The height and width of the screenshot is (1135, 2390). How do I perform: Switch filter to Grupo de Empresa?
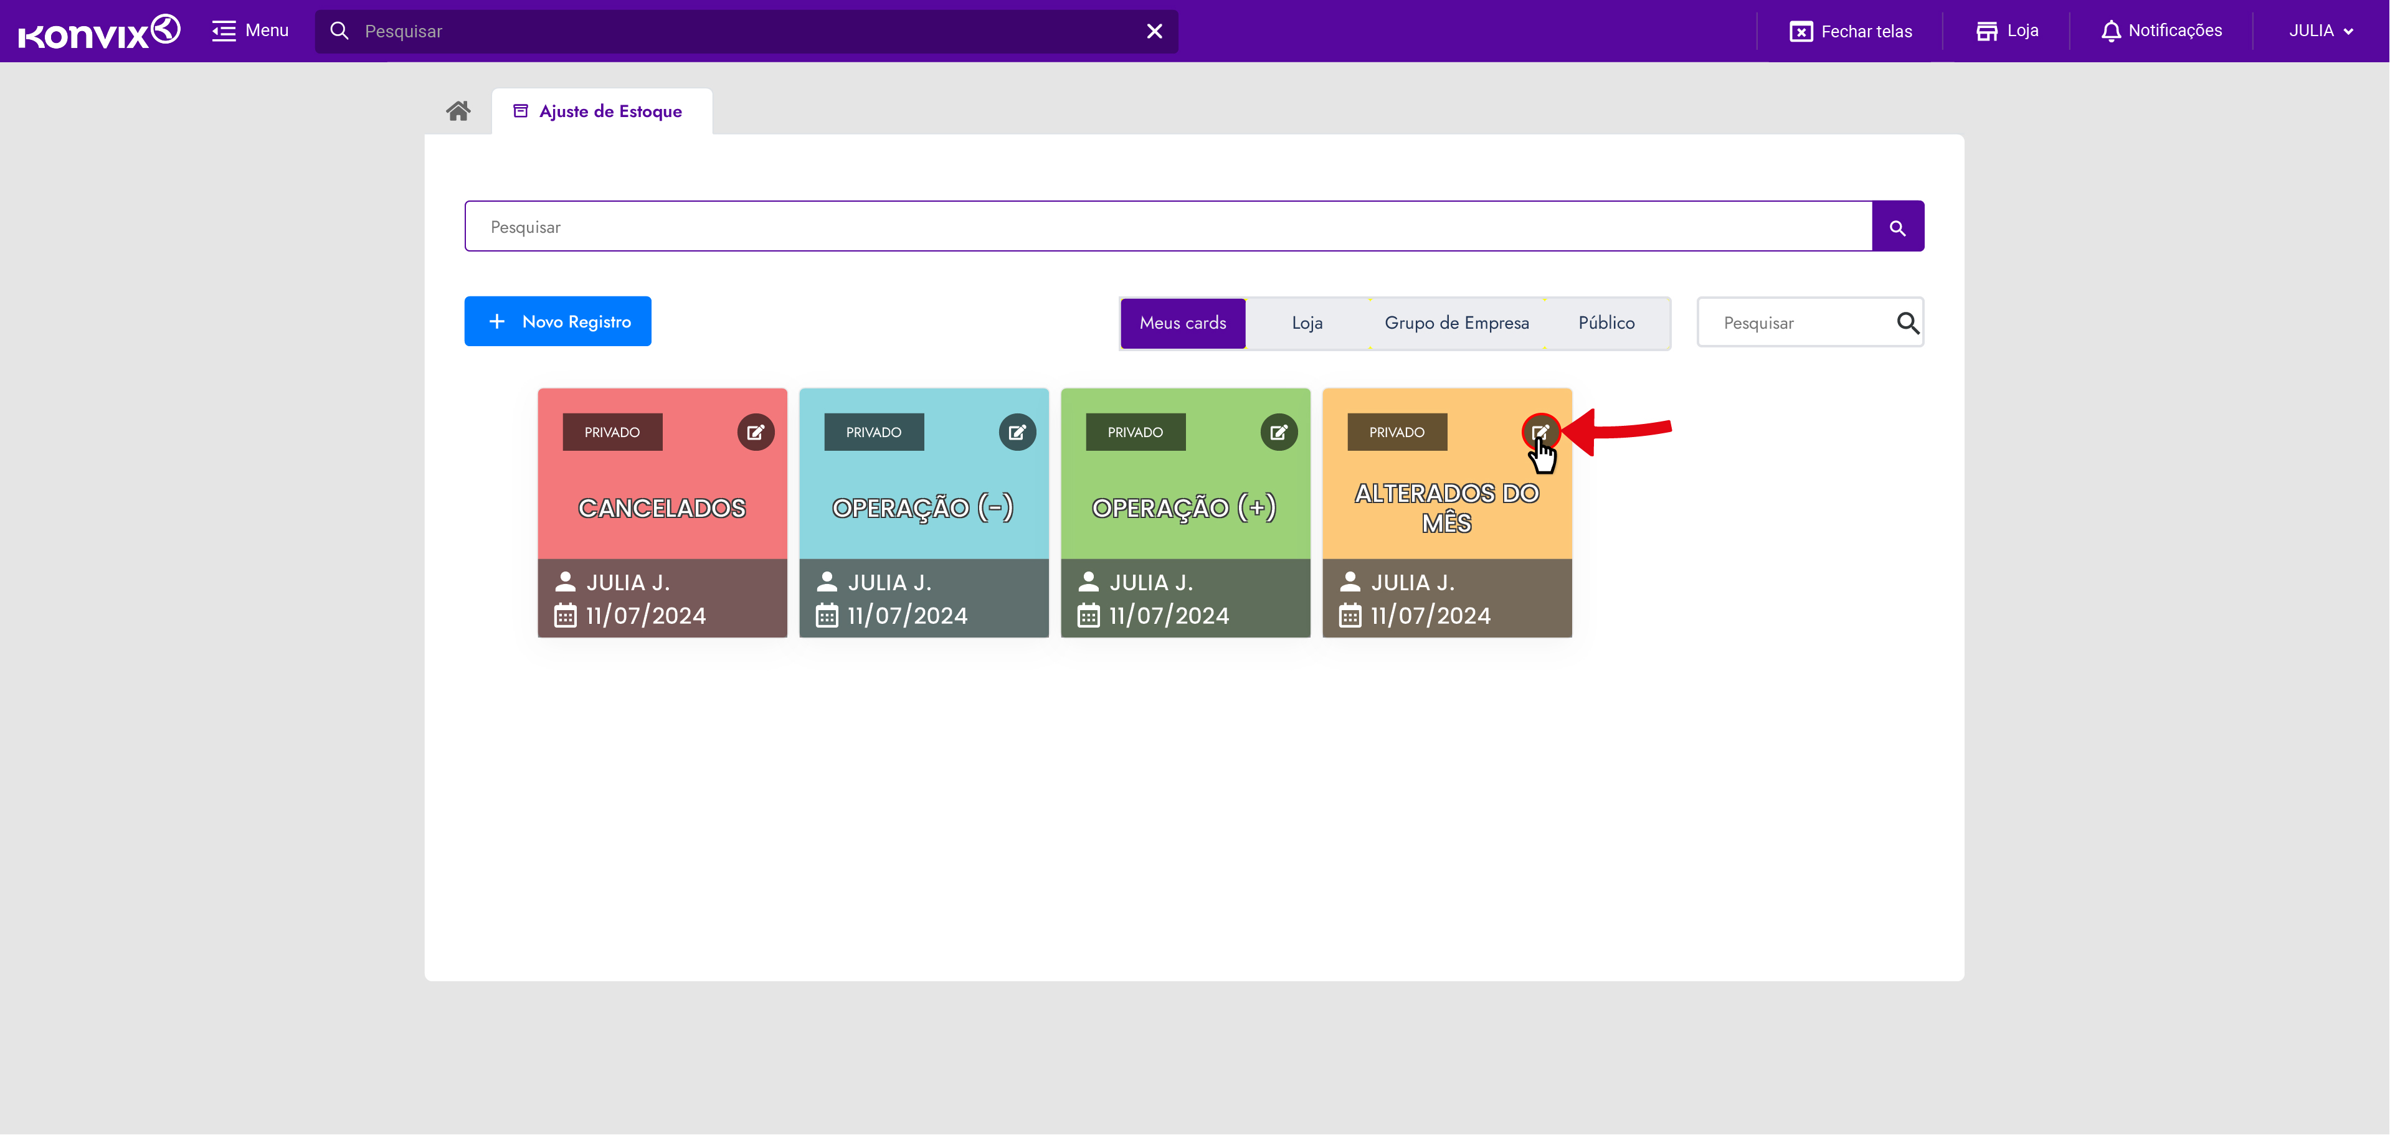tap(1456, 323)
